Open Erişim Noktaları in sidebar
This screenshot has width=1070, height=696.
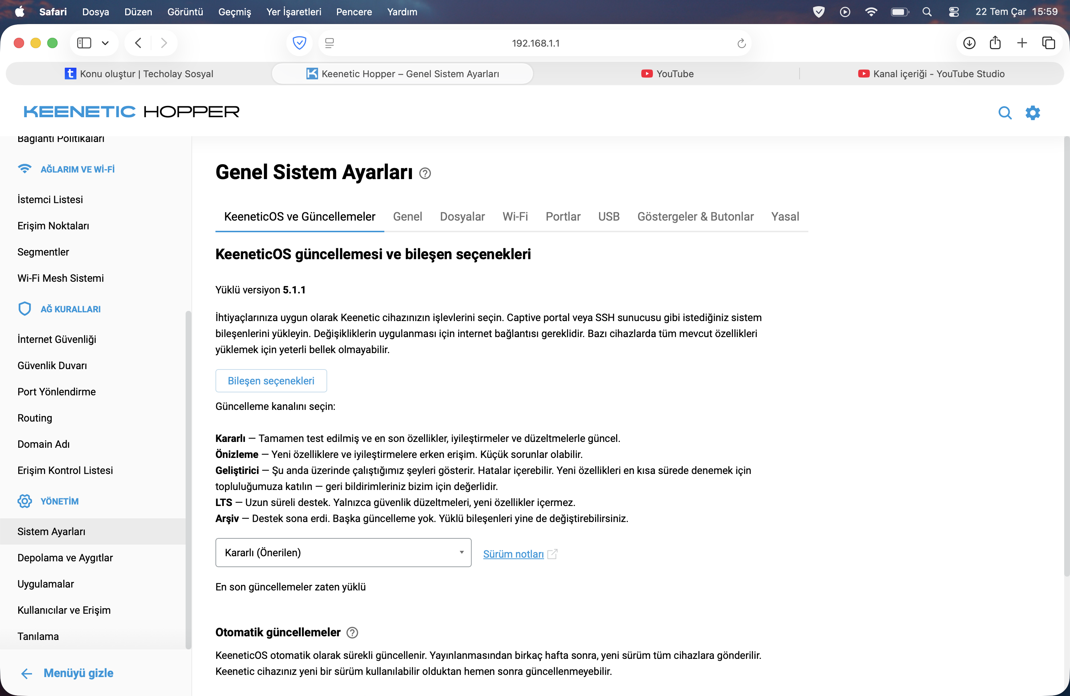coord(53,226)
